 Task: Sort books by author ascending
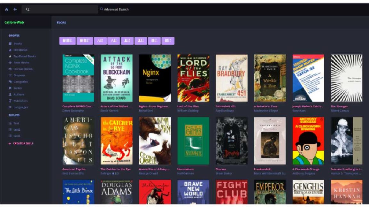point(127,41)
